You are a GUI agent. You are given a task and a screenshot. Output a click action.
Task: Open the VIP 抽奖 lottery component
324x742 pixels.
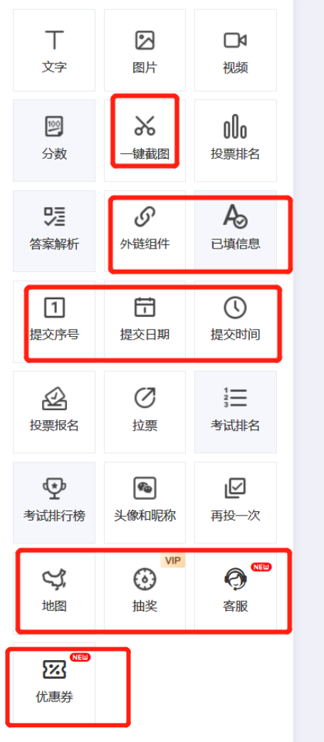[145, 592]
